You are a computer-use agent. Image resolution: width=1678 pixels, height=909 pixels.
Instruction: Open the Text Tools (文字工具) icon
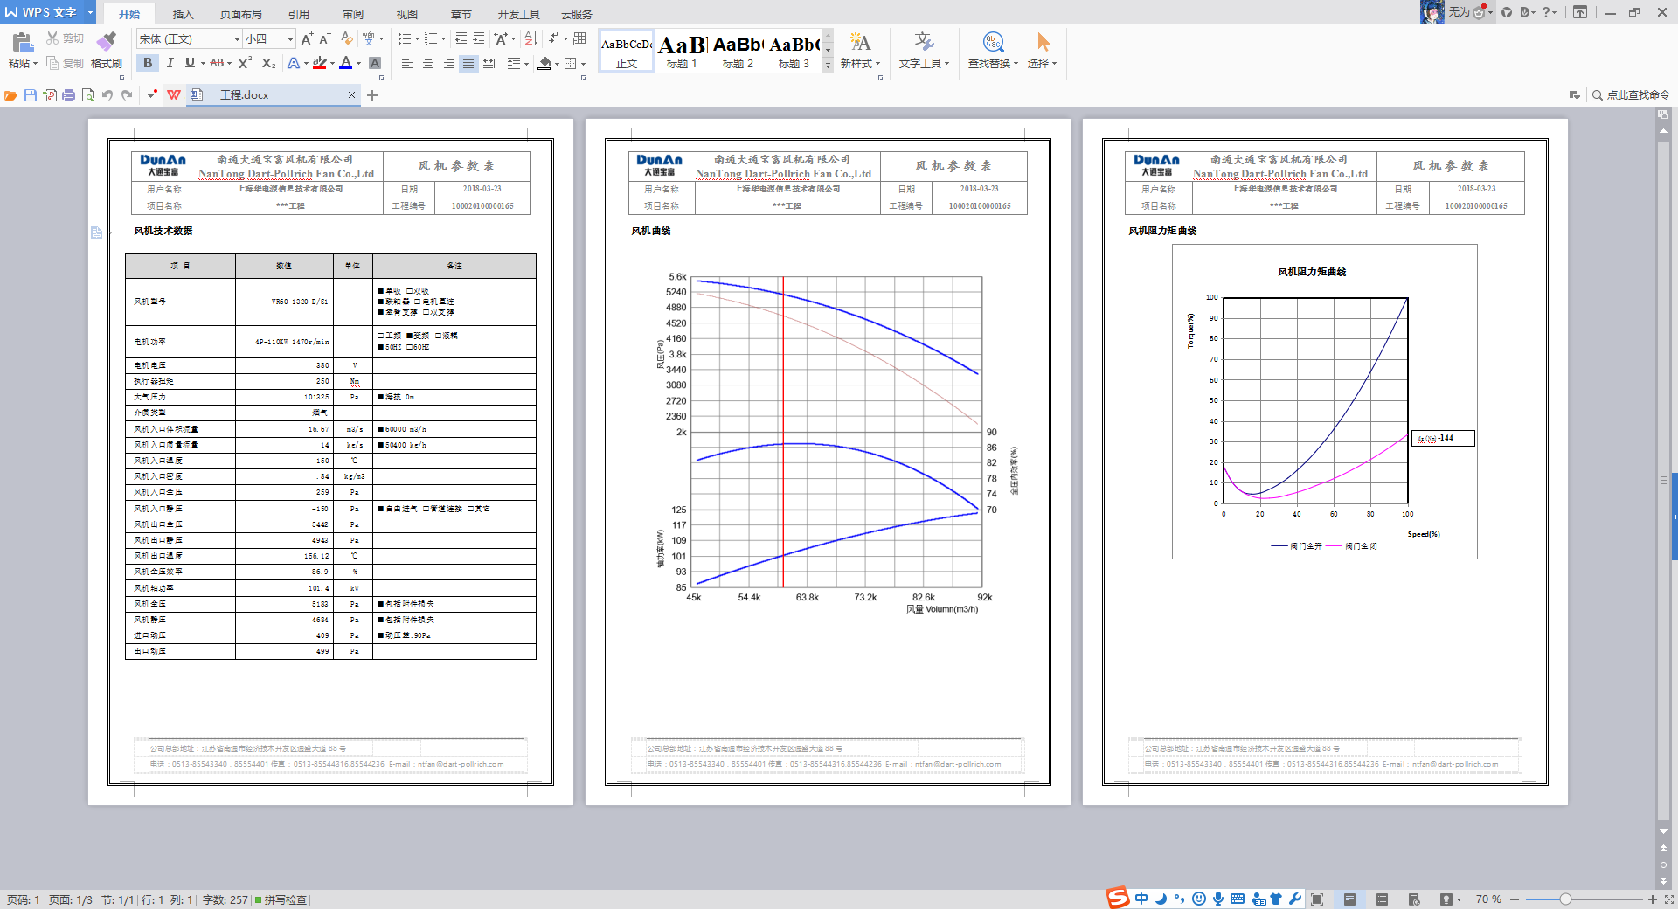924,42
